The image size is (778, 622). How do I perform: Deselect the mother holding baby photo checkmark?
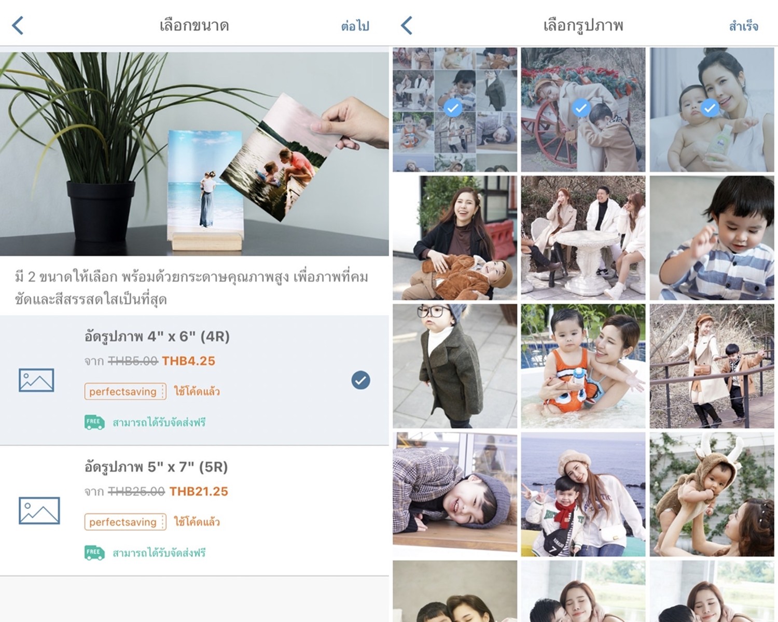coord(710,108)
